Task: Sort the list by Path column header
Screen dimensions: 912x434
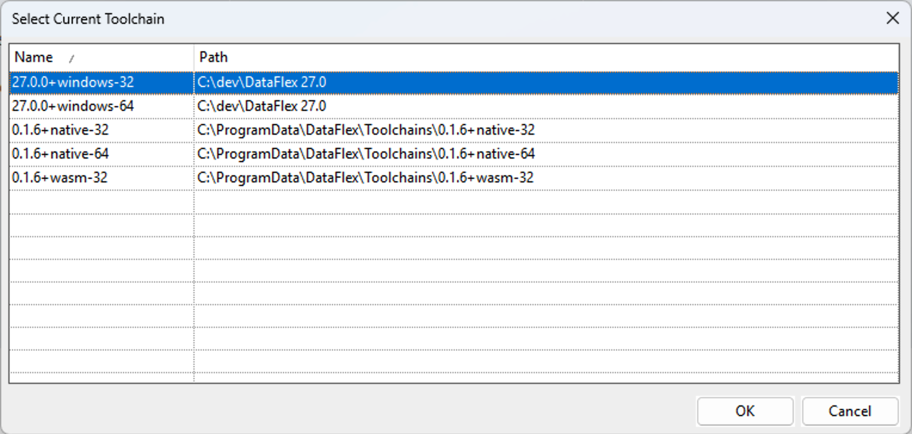Action: point(546,57)
